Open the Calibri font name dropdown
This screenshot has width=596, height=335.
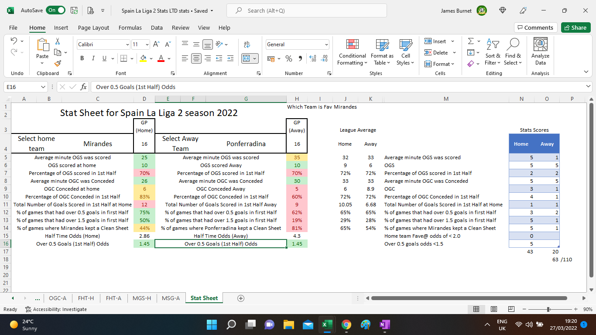[127, 44]
